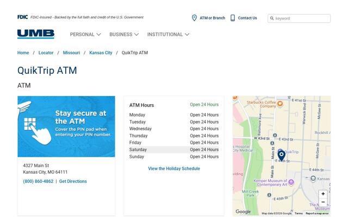
Task: Click the keyword search field
Action: (299, 18)
